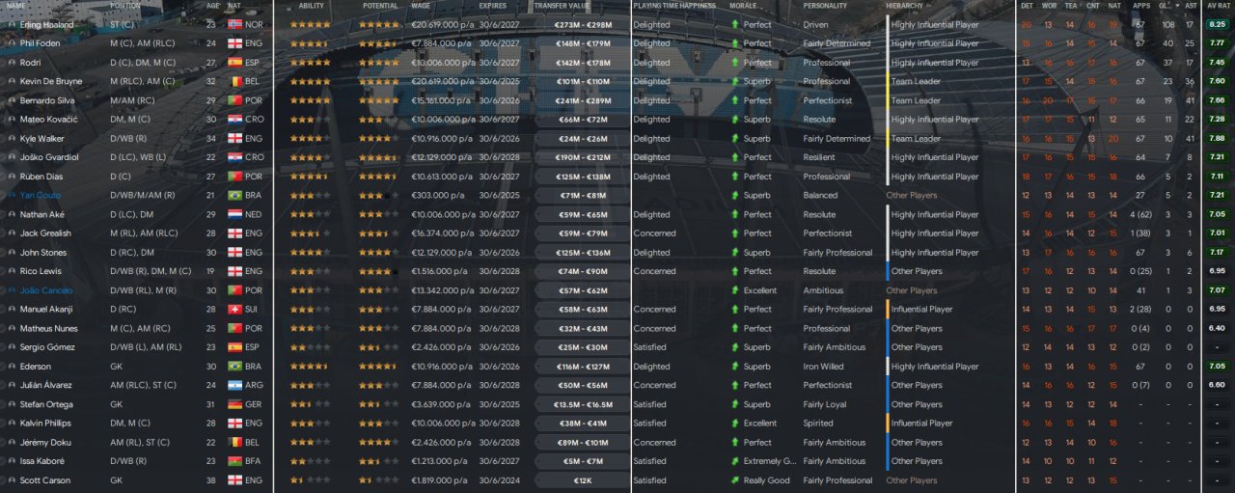Open Mateo Kovačić's player name
This screenshot has width=1235, height=493.
[x=48, y=120]
